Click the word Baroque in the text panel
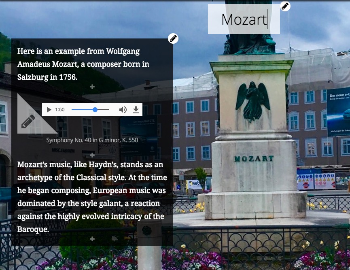The height and width of the screenshot is (270, 350). click(33, 229)
